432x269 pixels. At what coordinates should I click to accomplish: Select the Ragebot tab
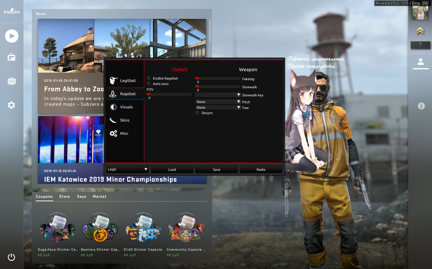tap(125, 94)
